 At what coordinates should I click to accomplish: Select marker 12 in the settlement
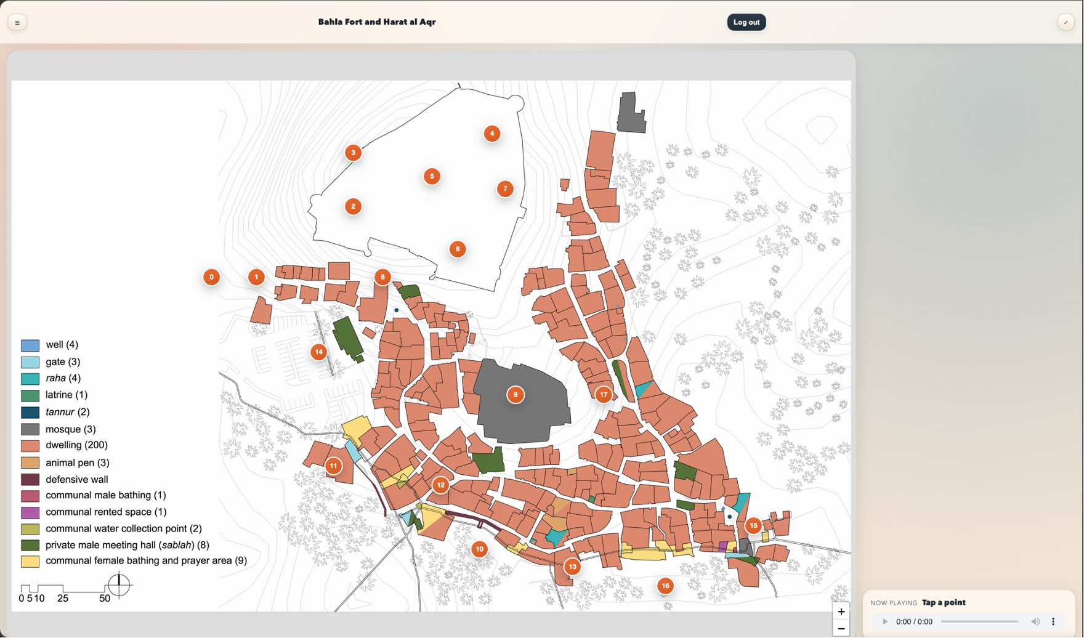coord(440,485)
